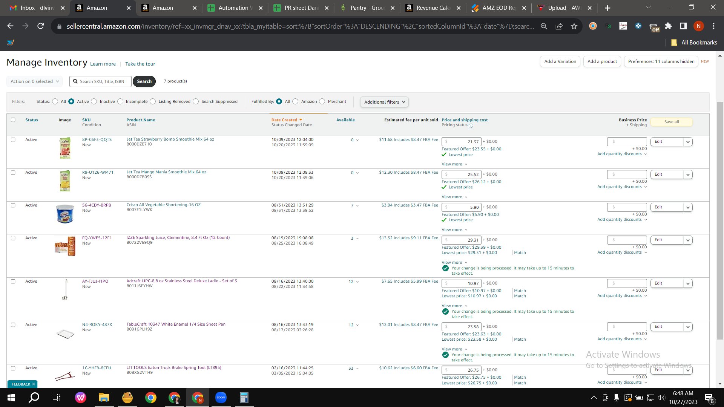Select the Status All radio button
The image size is (724, 407).
55,101
